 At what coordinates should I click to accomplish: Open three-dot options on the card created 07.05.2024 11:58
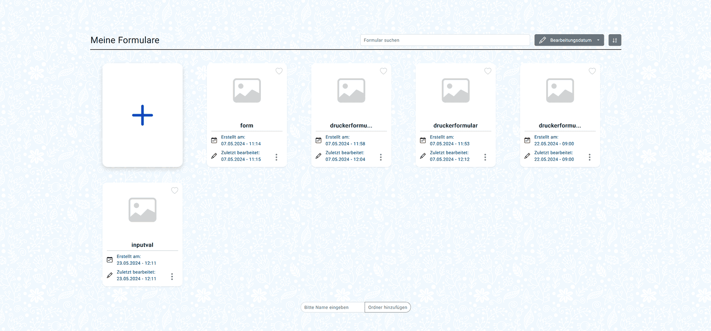point(381,157)
